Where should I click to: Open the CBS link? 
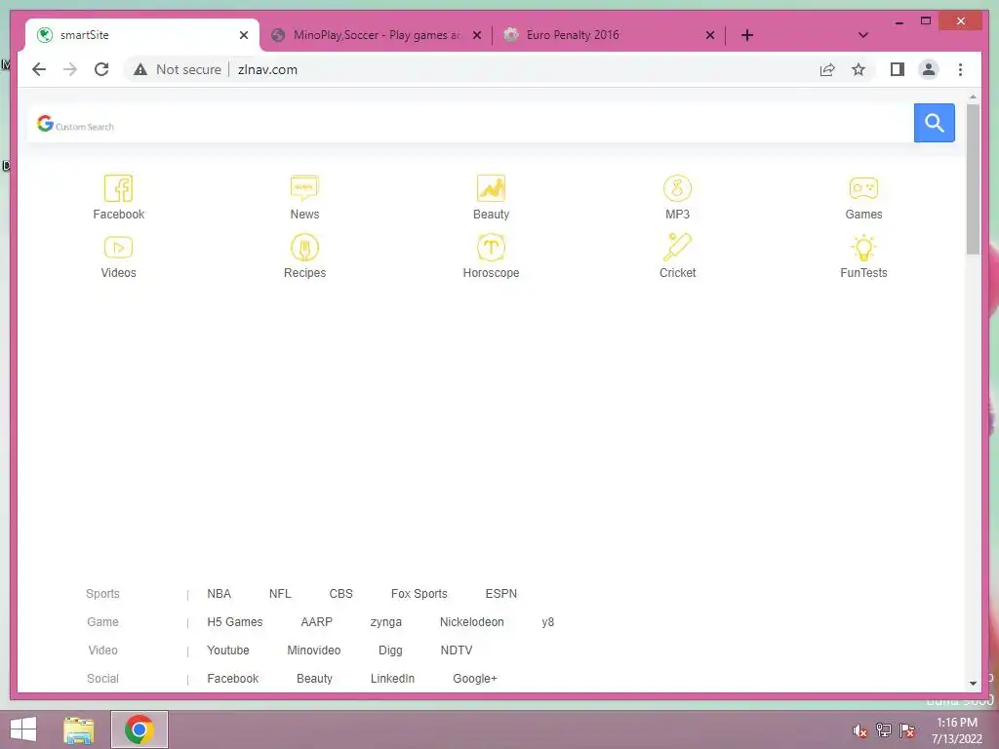(x=340, y=594)
